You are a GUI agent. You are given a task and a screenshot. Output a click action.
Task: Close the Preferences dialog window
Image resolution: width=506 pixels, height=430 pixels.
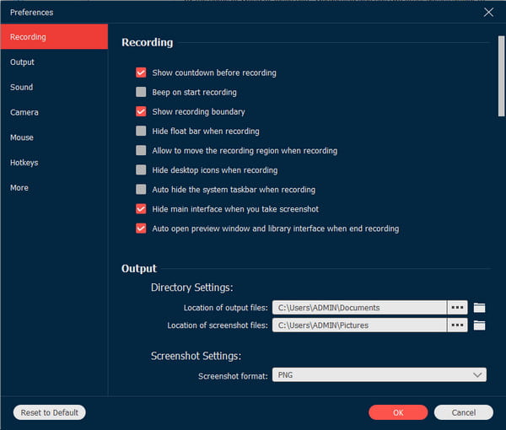488,12
